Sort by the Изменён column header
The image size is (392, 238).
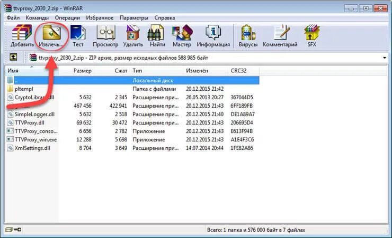206,71
